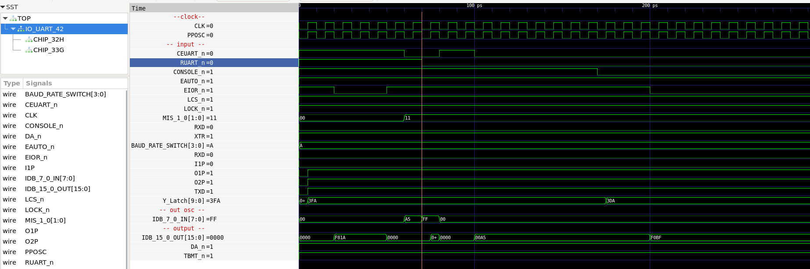810x269 pixels.
Task: Select CHIP_33G in the SST tree
Action: point(49,50)
